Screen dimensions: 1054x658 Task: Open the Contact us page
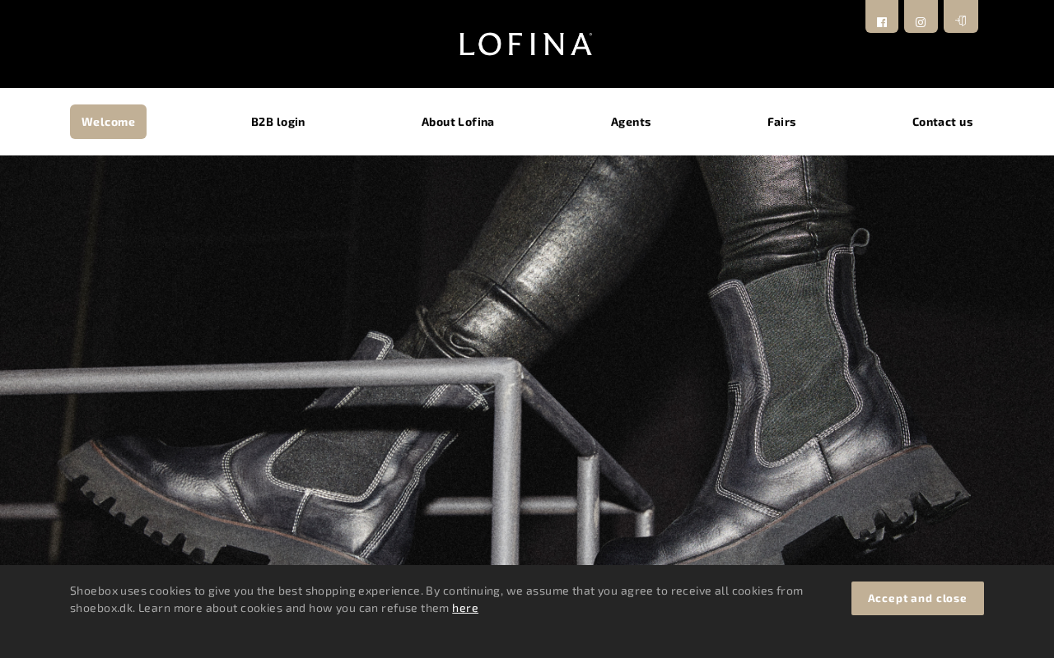pyautogui.click(x=942, y=122)
